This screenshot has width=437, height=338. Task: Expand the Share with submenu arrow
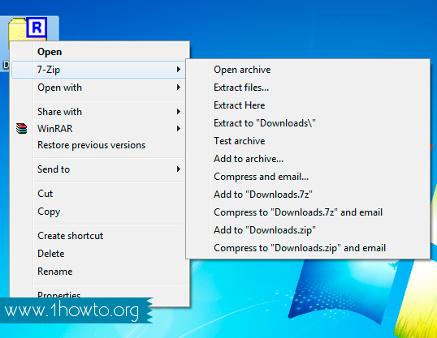point(179,112)
